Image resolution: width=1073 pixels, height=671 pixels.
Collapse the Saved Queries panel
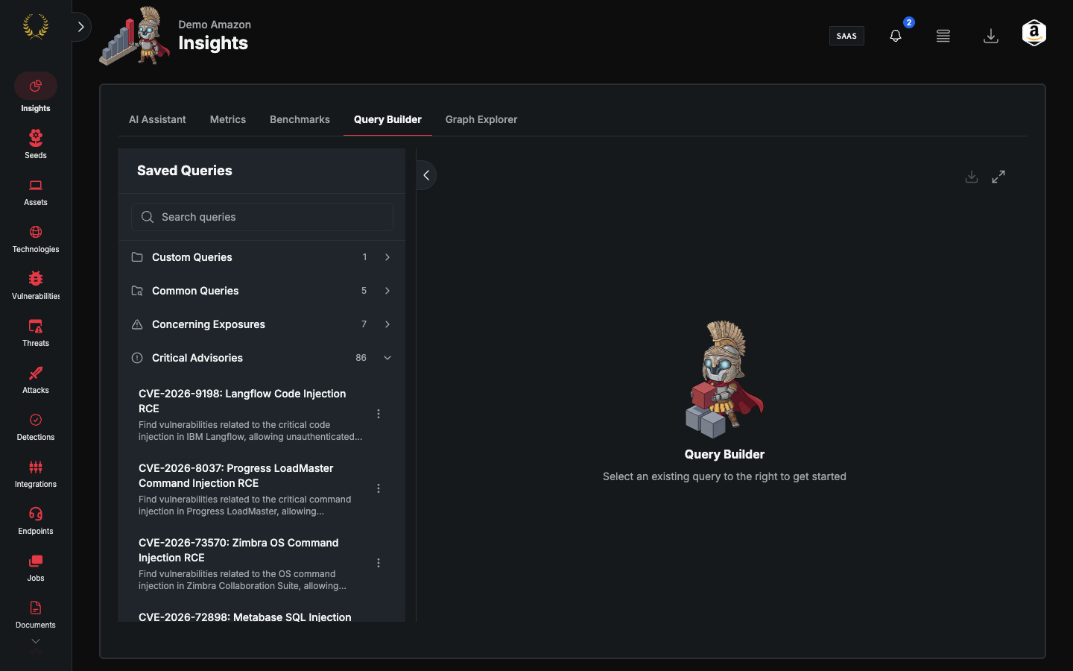coord(426,175)
